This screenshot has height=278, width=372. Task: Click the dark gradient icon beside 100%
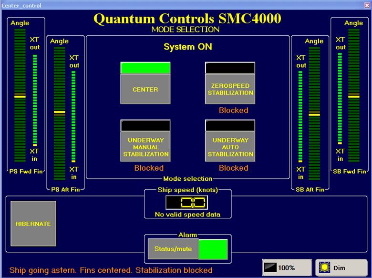click(270, 268)
